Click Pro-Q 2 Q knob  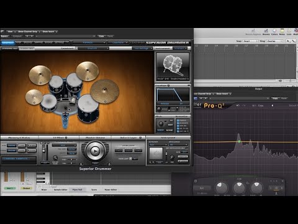[x=256, y=187]
